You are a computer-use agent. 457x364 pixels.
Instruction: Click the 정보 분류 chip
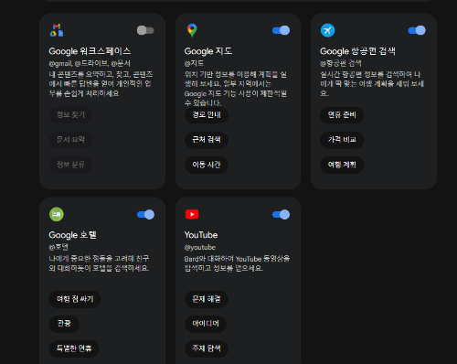[x=70, y=165]
